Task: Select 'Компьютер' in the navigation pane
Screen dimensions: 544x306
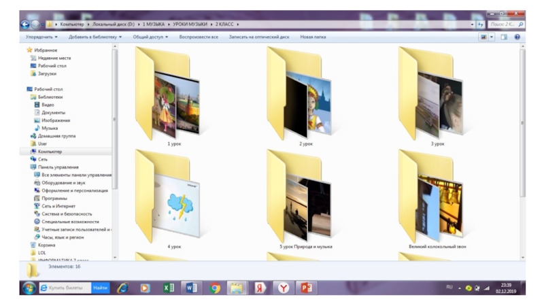Action: [50, 151]
